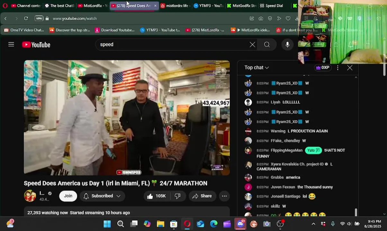Open File Explorer from taskbar
The height and width of the screenshot is (231, 387).
(x=160, y=224)
